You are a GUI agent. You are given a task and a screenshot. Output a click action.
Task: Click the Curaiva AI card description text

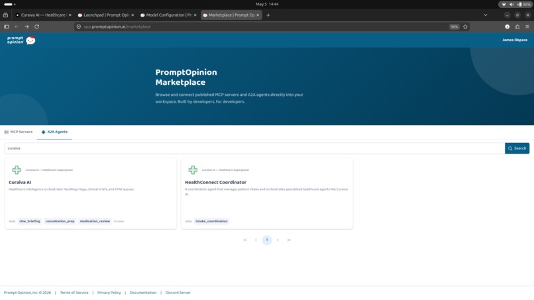tap(71, 189)
